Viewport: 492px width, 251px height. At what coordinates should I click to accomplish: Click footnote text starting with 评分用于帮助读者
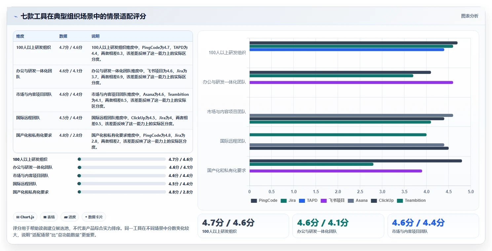pos(101,232)
